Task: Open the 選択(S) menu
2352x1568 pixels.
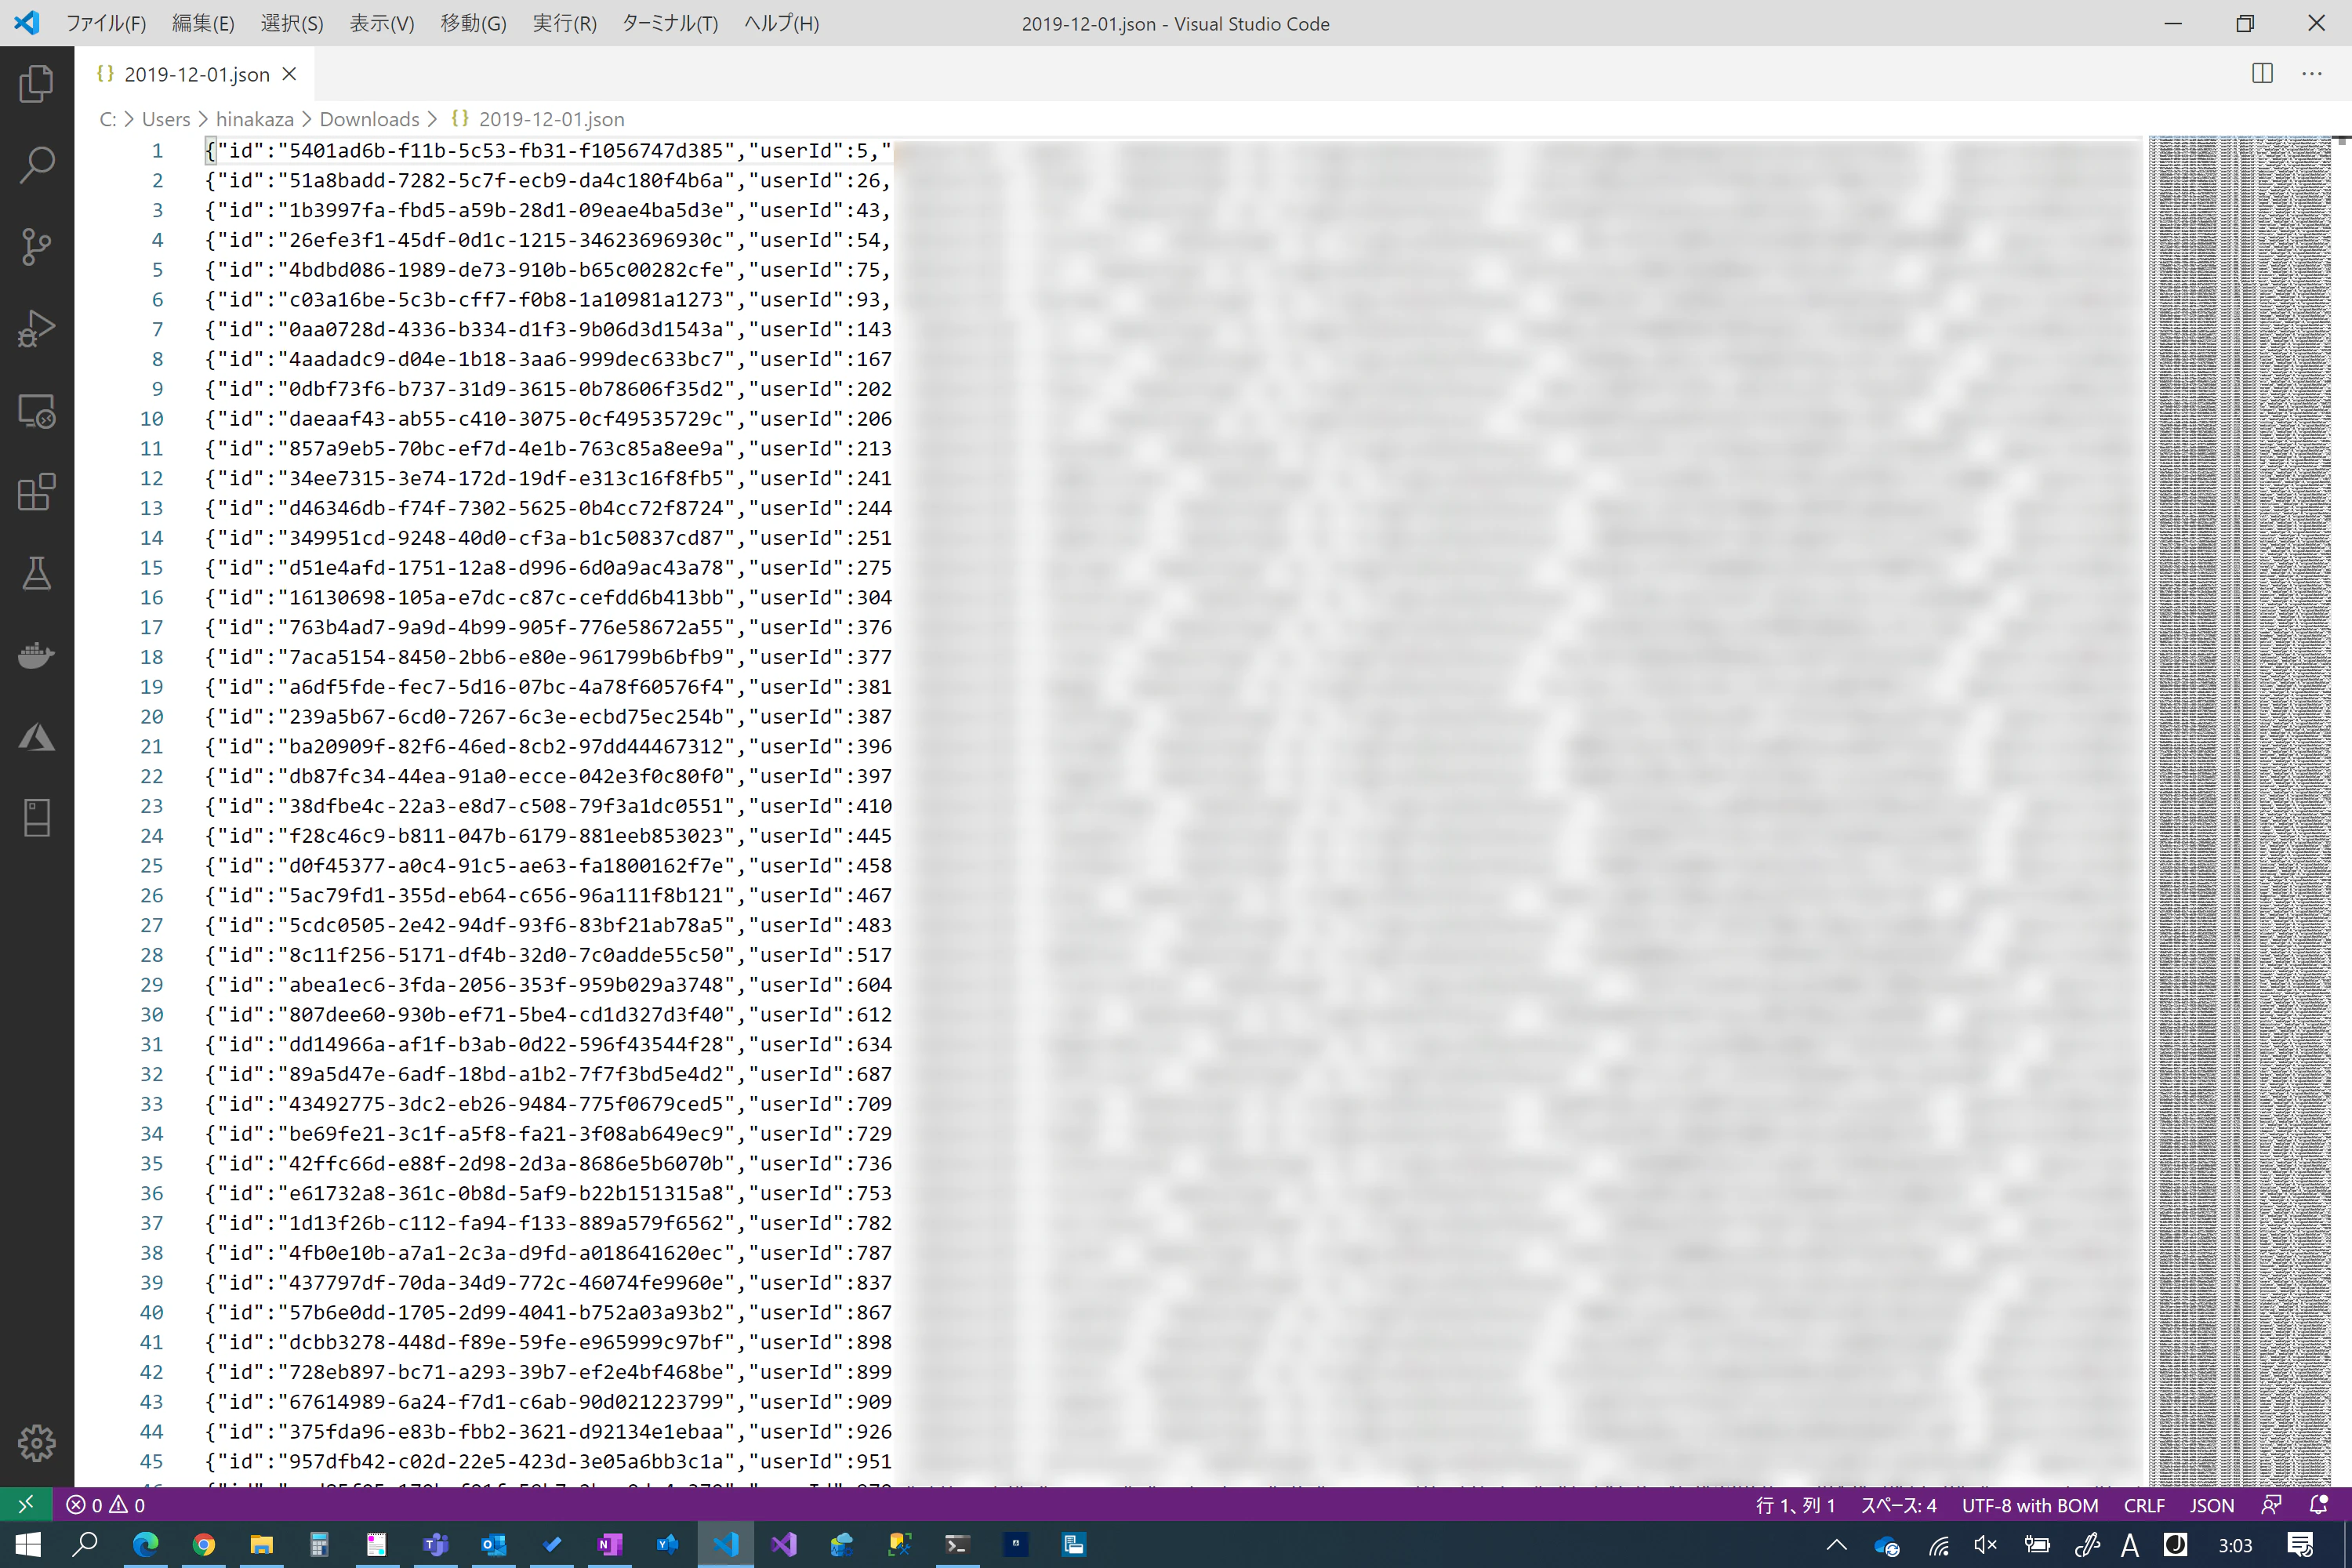Action: 292,23
